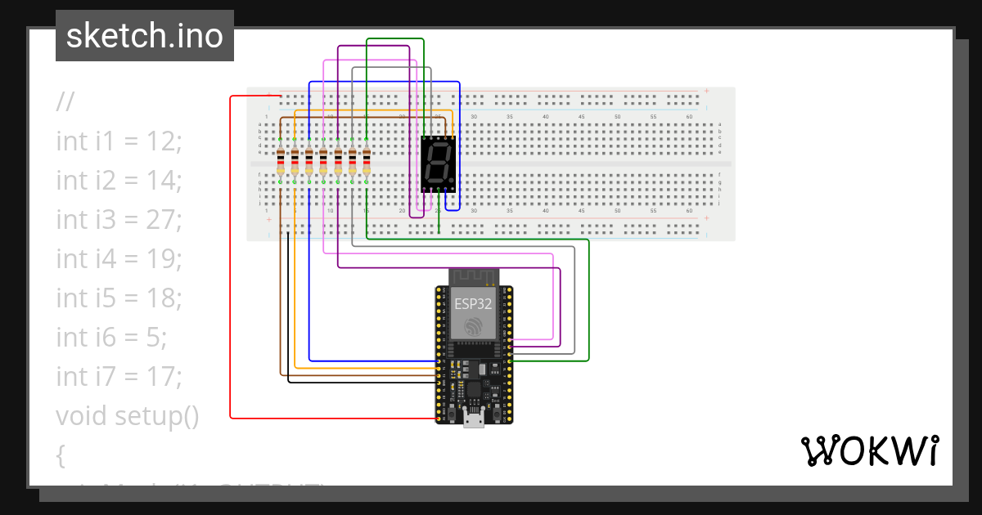982x515 pixels.
Task: Click the code line 'int i7 = 17;'
Action: (119, 377)
